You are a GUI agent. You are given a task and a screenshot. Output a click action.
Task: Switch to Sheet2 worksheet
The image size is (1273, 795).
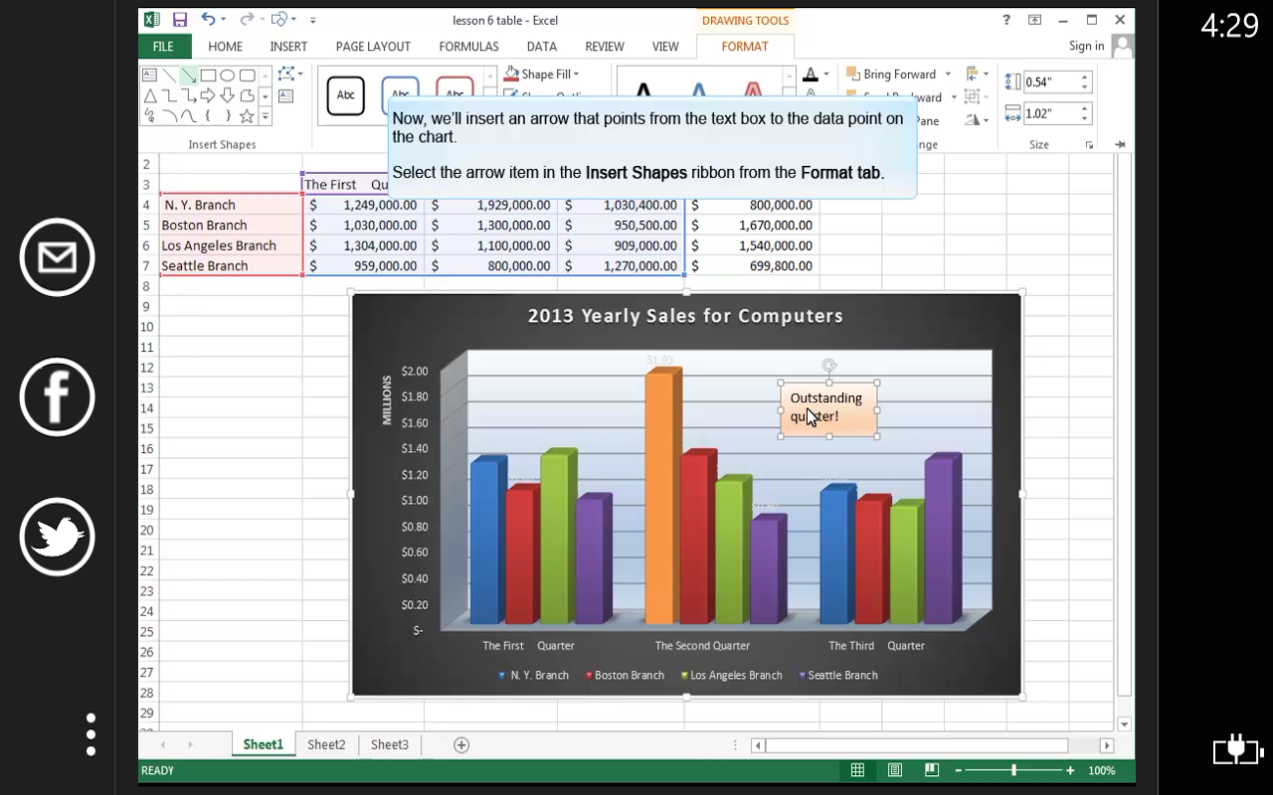pyautogui.click(x=326, y=743)
